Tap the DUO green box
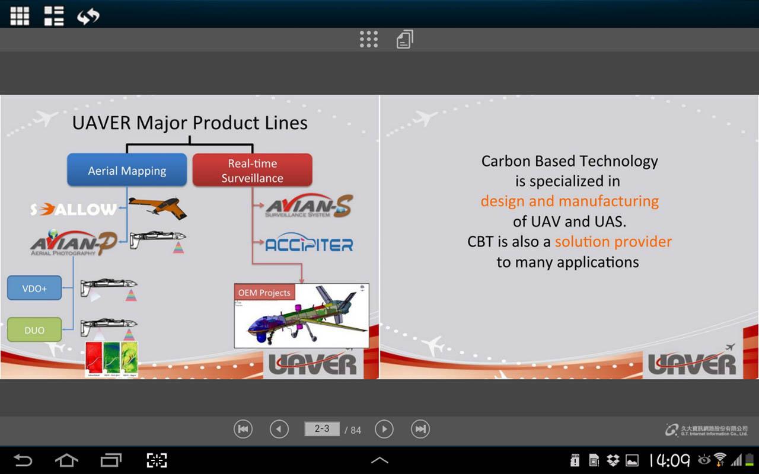The width and height of the screenshot is (759, 474). [x=34, y=330]
